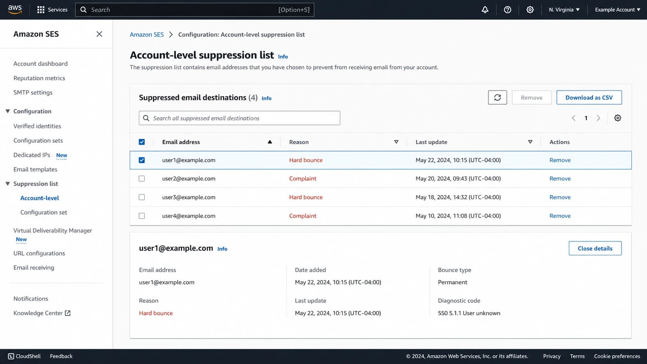Screen dimensions: 647x364
Task: Open Info link in user1 details panel
Action: pos(222,249)
